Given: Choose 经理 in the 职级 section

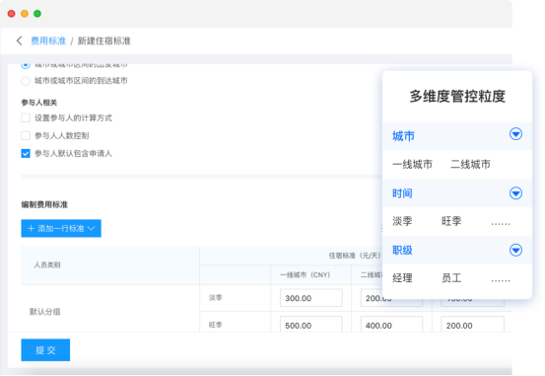Looking at the screenshot, I should pyautogui.click(x=402, y=278).
